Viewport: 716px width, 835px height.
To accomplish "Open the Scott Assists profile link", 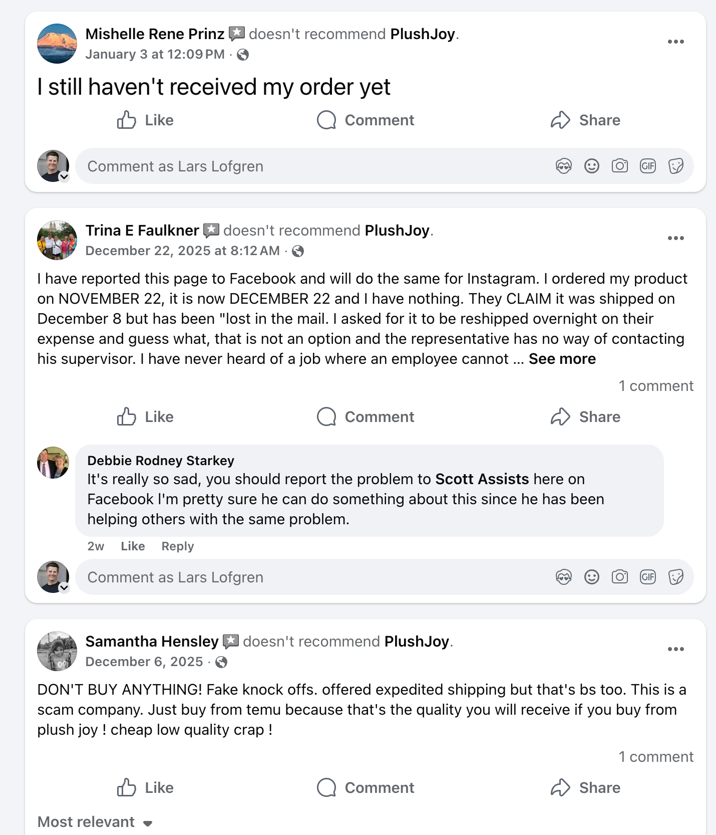I will point(482,479).
